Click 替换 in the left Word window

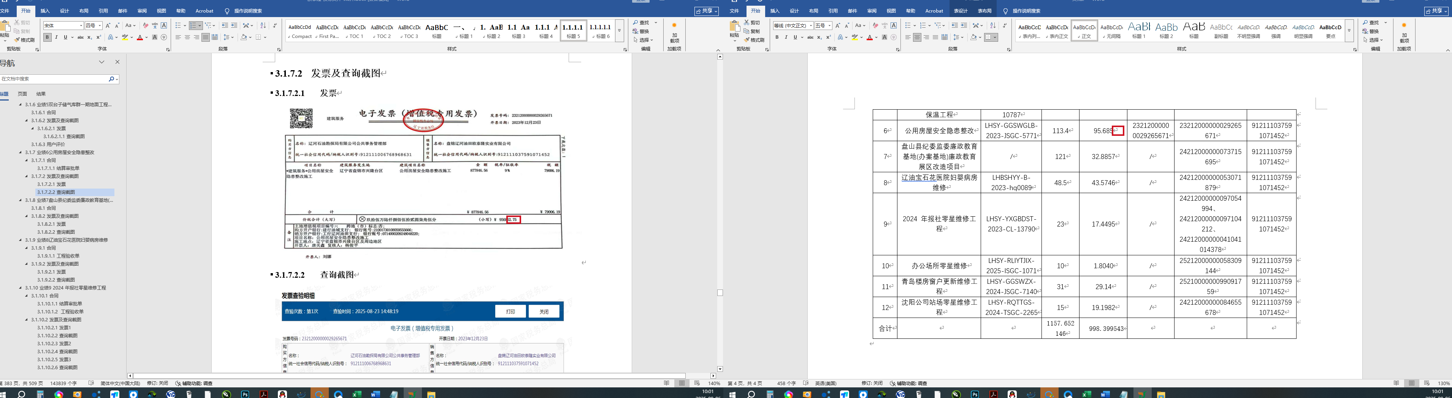pyautogui.click(x=642, y=31)
